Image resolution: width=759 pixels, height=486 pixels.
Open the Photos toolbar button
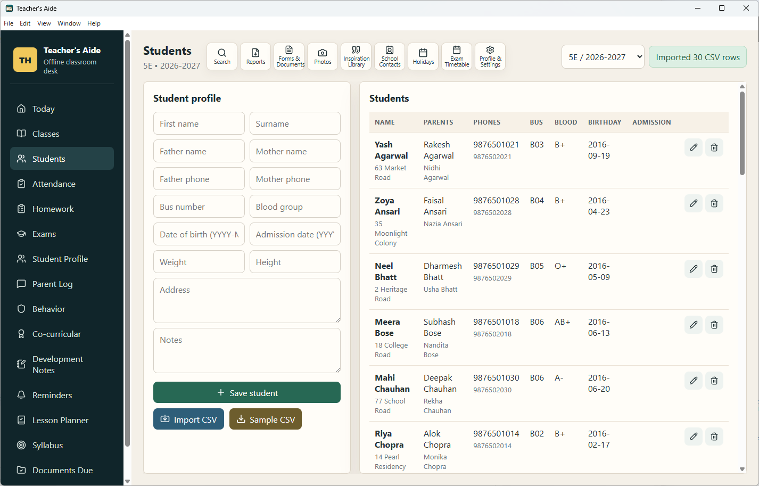[323, 56]
